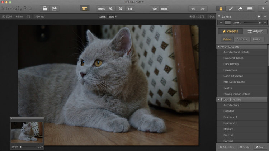Click the ISO 2000 info text
Screen dimensions: 269x151
7,16
